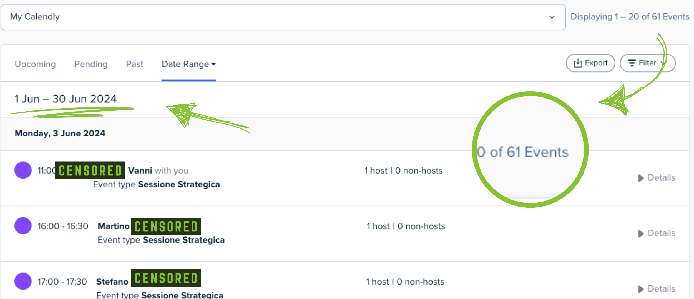The height and width of the screenshot is (299, 694).
Task: Click the purple dot beside 16:00 - 16:30
Action: [x=23, y=226]
